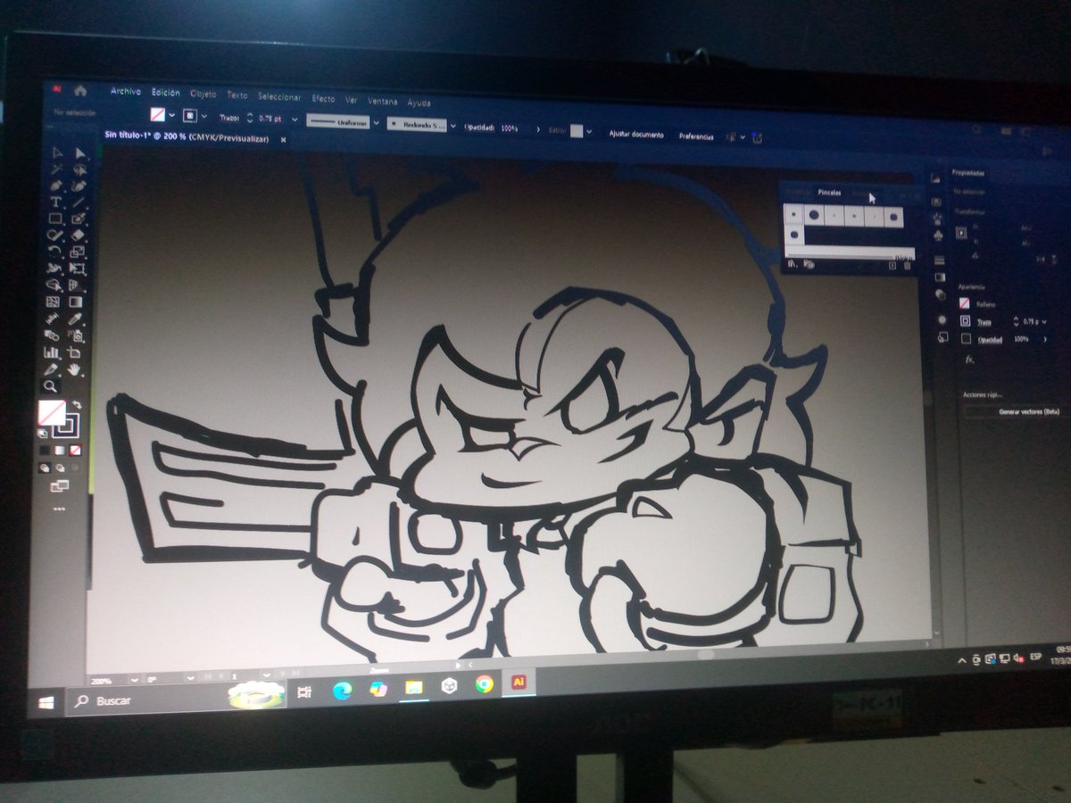
Task: Switch to the Pinceles panel tab
Action: tap(829, 193)
